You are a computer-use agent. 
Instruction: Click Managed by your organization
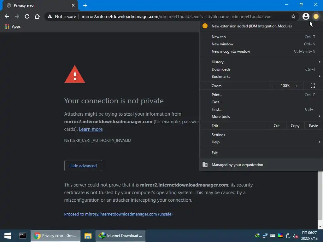[x=261, y=164]
